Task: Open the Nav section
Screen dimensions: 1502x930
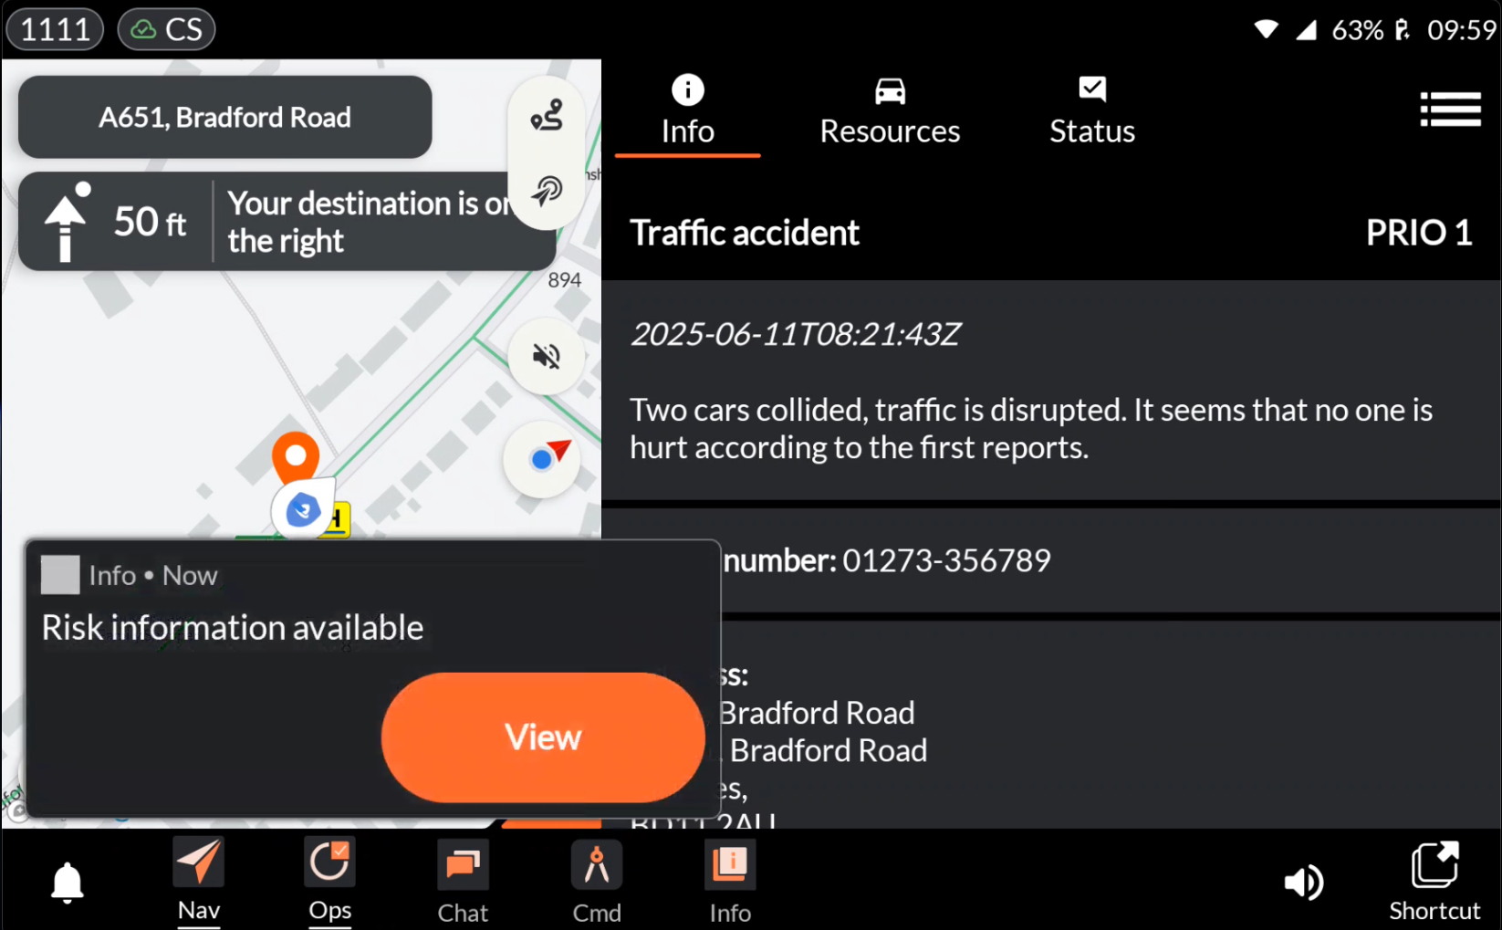Action: [199, 881]
